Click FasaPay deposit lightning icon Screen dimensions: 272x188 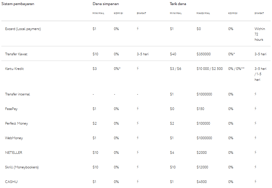pyautogui.click(x=138, y=109)
